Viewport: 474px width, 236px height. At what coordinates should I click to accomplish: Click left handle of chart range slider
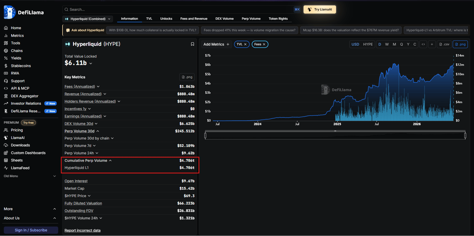205,136
